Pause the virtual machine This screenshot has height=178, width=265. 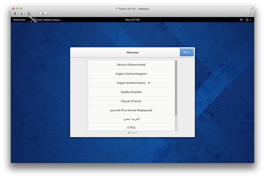22,14
